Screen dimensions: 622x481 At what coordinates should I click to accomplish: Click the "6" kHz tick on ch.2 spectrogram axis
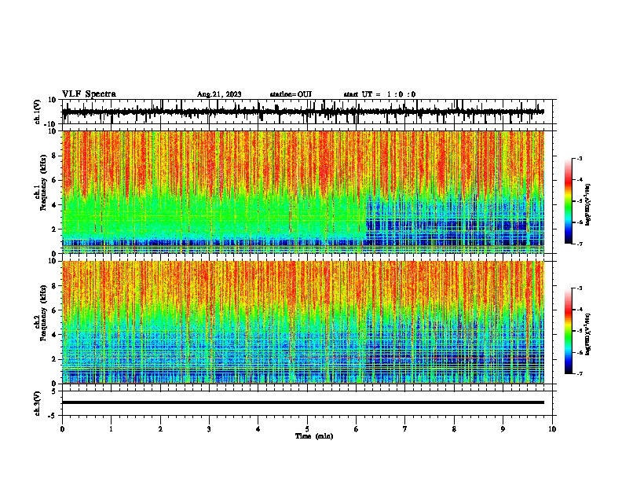pyautogui.click(x=54, y=310)
